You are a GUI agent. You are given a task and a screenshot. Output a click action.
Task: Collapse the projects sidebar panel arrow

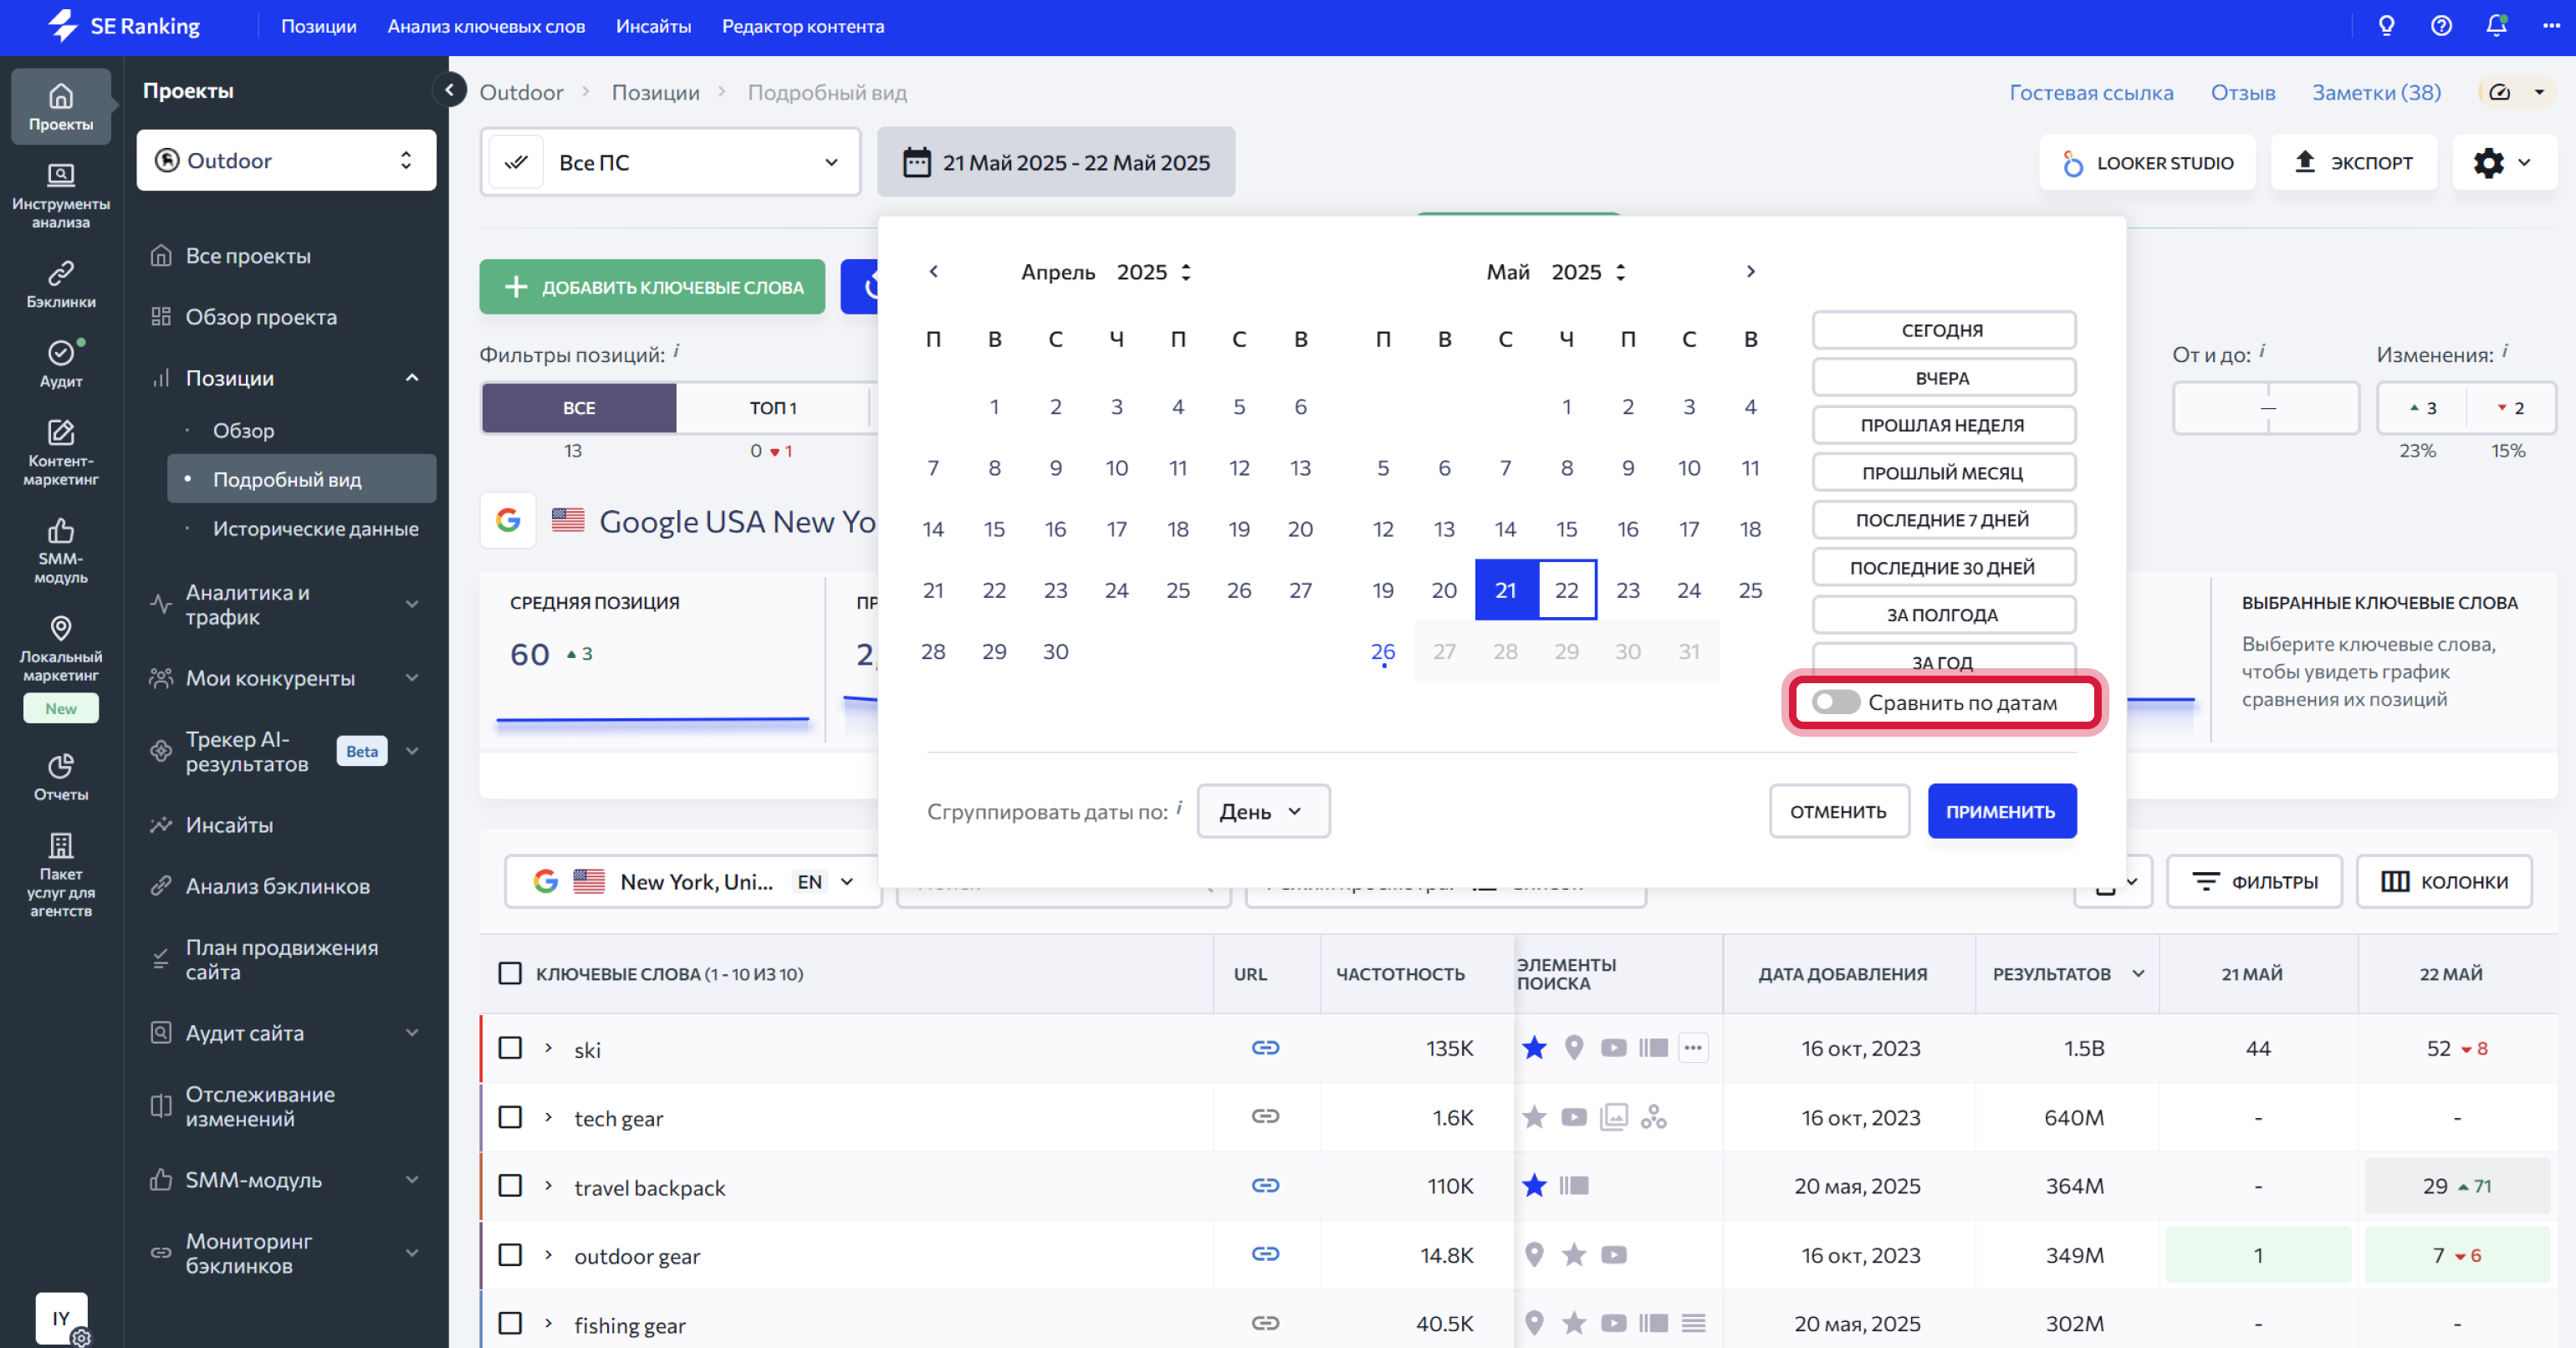pyautogui.click(x=449, y=90)
